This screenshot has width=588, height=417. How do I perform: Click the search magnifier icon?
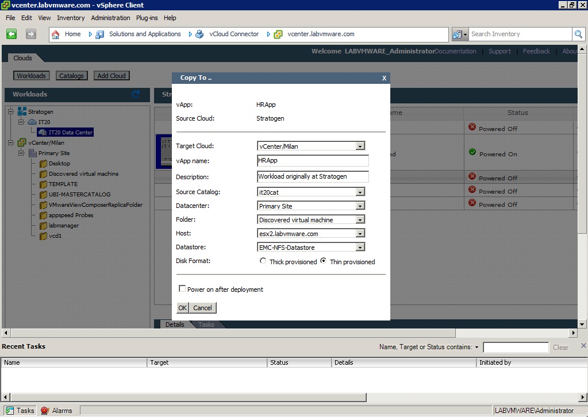pos(578,34)
